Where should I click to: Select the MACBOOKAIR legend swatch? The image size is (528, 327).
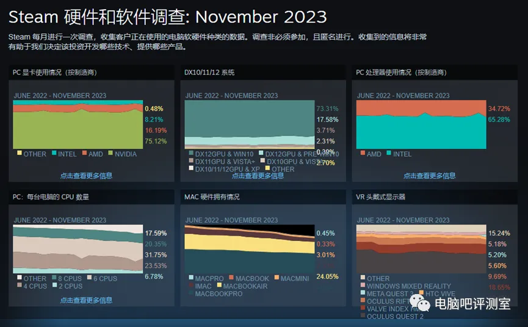[x=219, y=286]
